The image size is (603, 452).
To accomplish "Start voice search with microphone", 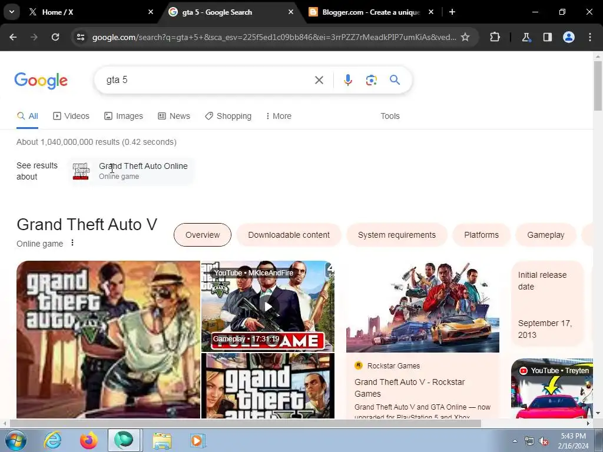I will [347, 80].
